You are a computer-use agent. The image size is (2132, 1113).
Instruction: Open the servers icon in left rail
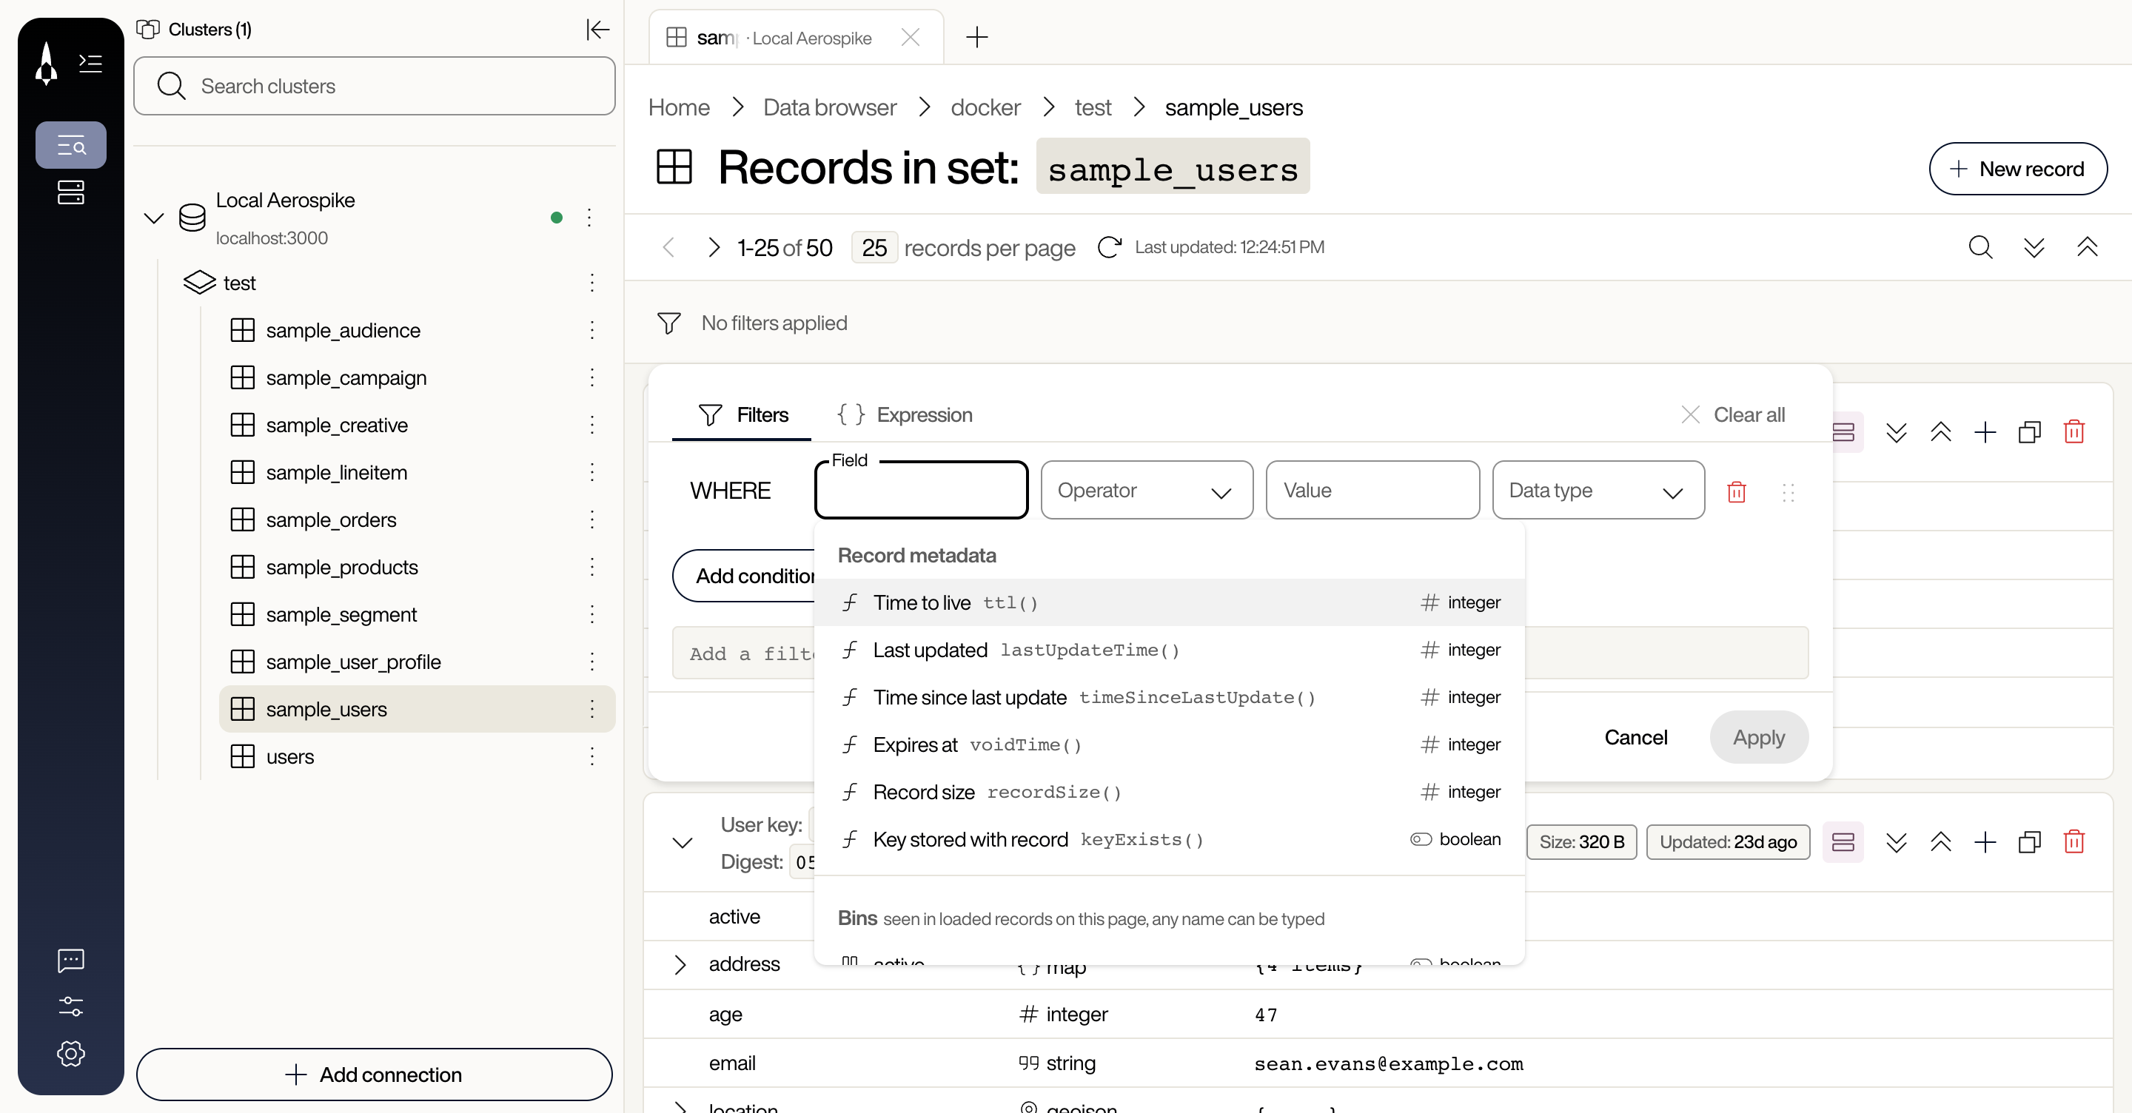(71, 193)
